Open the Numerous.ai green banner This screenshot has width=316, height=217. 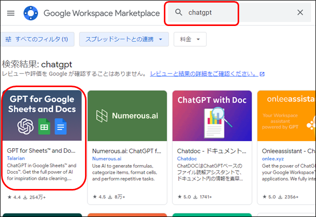[x=127, y=116]
